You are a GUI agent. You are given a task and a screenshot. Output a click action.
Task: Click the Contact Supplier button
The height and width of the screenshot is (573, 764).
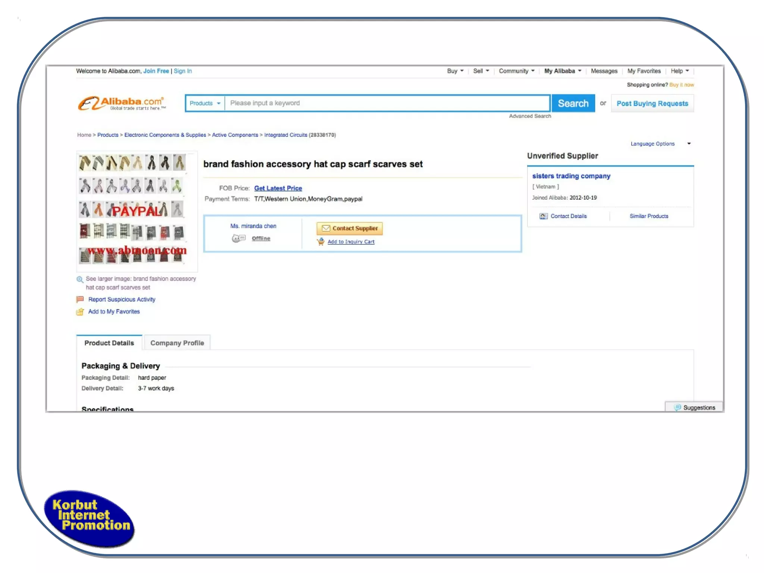[350, 228]
